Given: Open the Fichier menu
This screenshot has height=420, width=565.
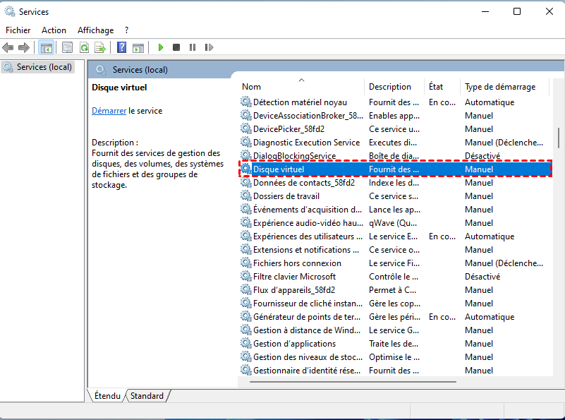Looking at the screenshot, I should 18,30.
